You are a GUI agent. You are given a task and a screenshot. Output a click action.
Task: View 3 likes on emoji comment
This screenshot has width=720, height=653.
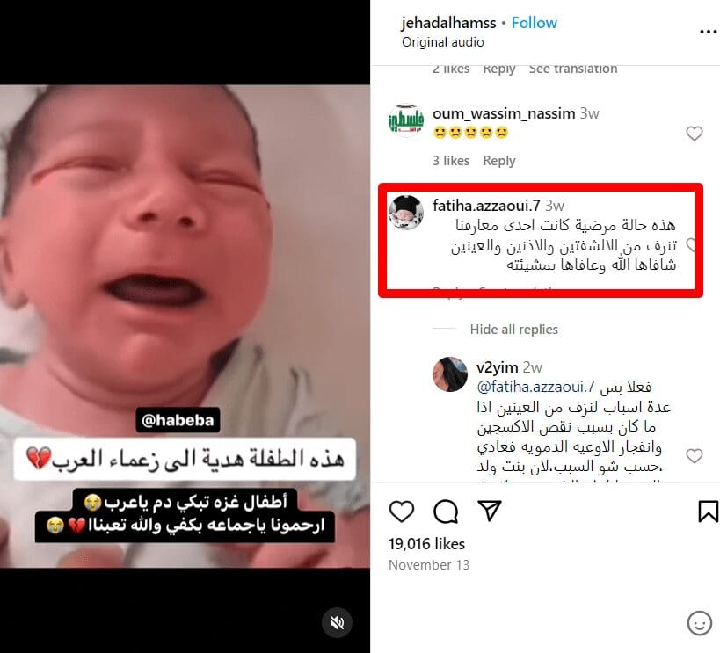(x=451, y=161)
